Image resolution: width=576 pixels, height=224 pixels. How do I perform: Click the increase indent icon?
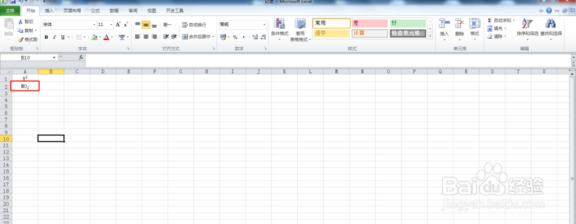click(174, 37)
